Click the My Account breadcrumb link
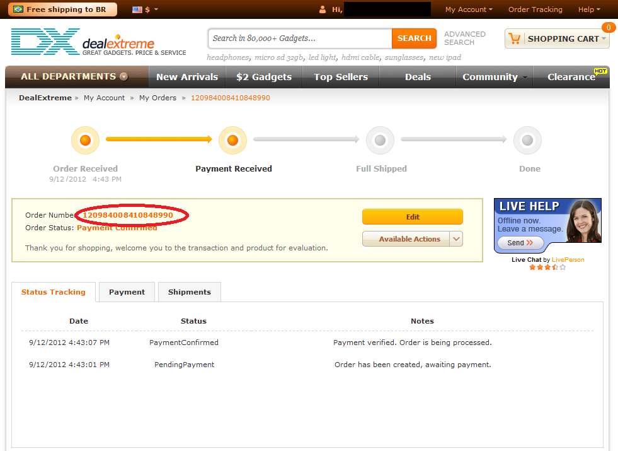The width and height of the screenshot is (618, 451). click(x=104, y=98)
